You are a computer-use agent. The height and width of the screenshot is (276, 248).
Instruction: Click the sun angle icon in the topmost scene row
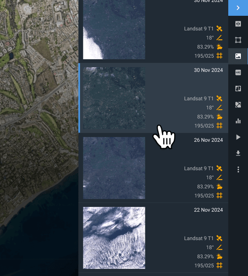click(x=219, y=38)
